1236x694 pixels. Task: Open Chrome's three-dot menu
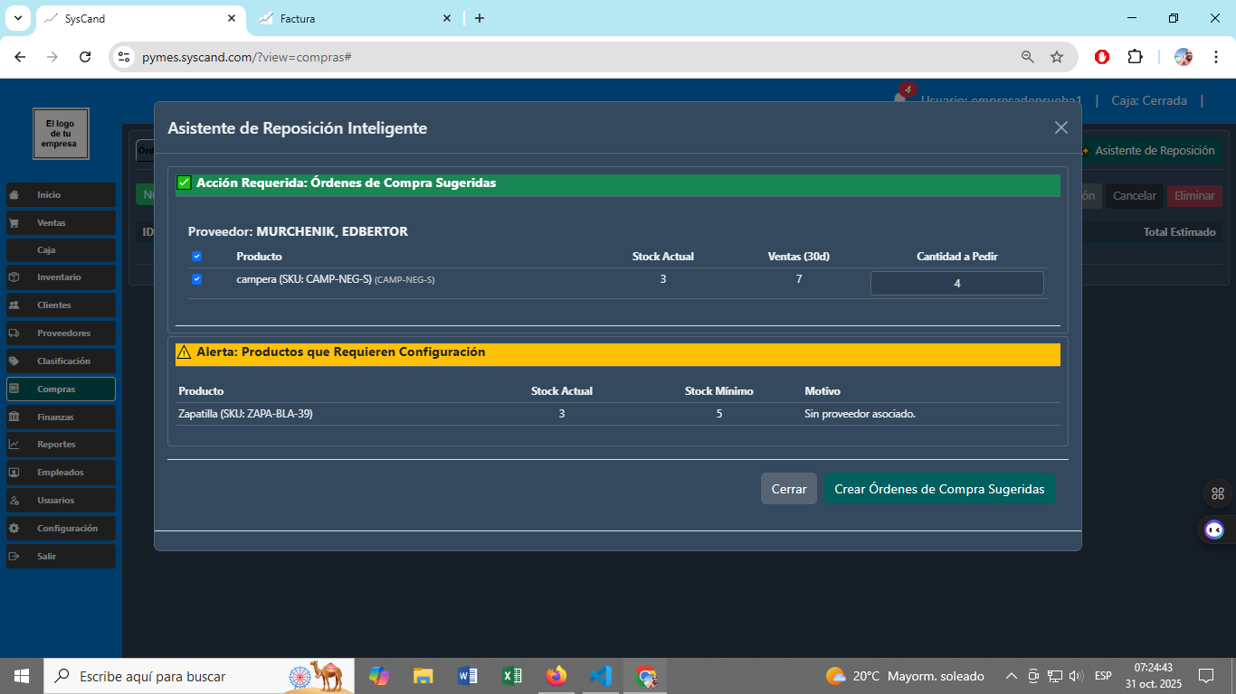[x=1217, y=57]
